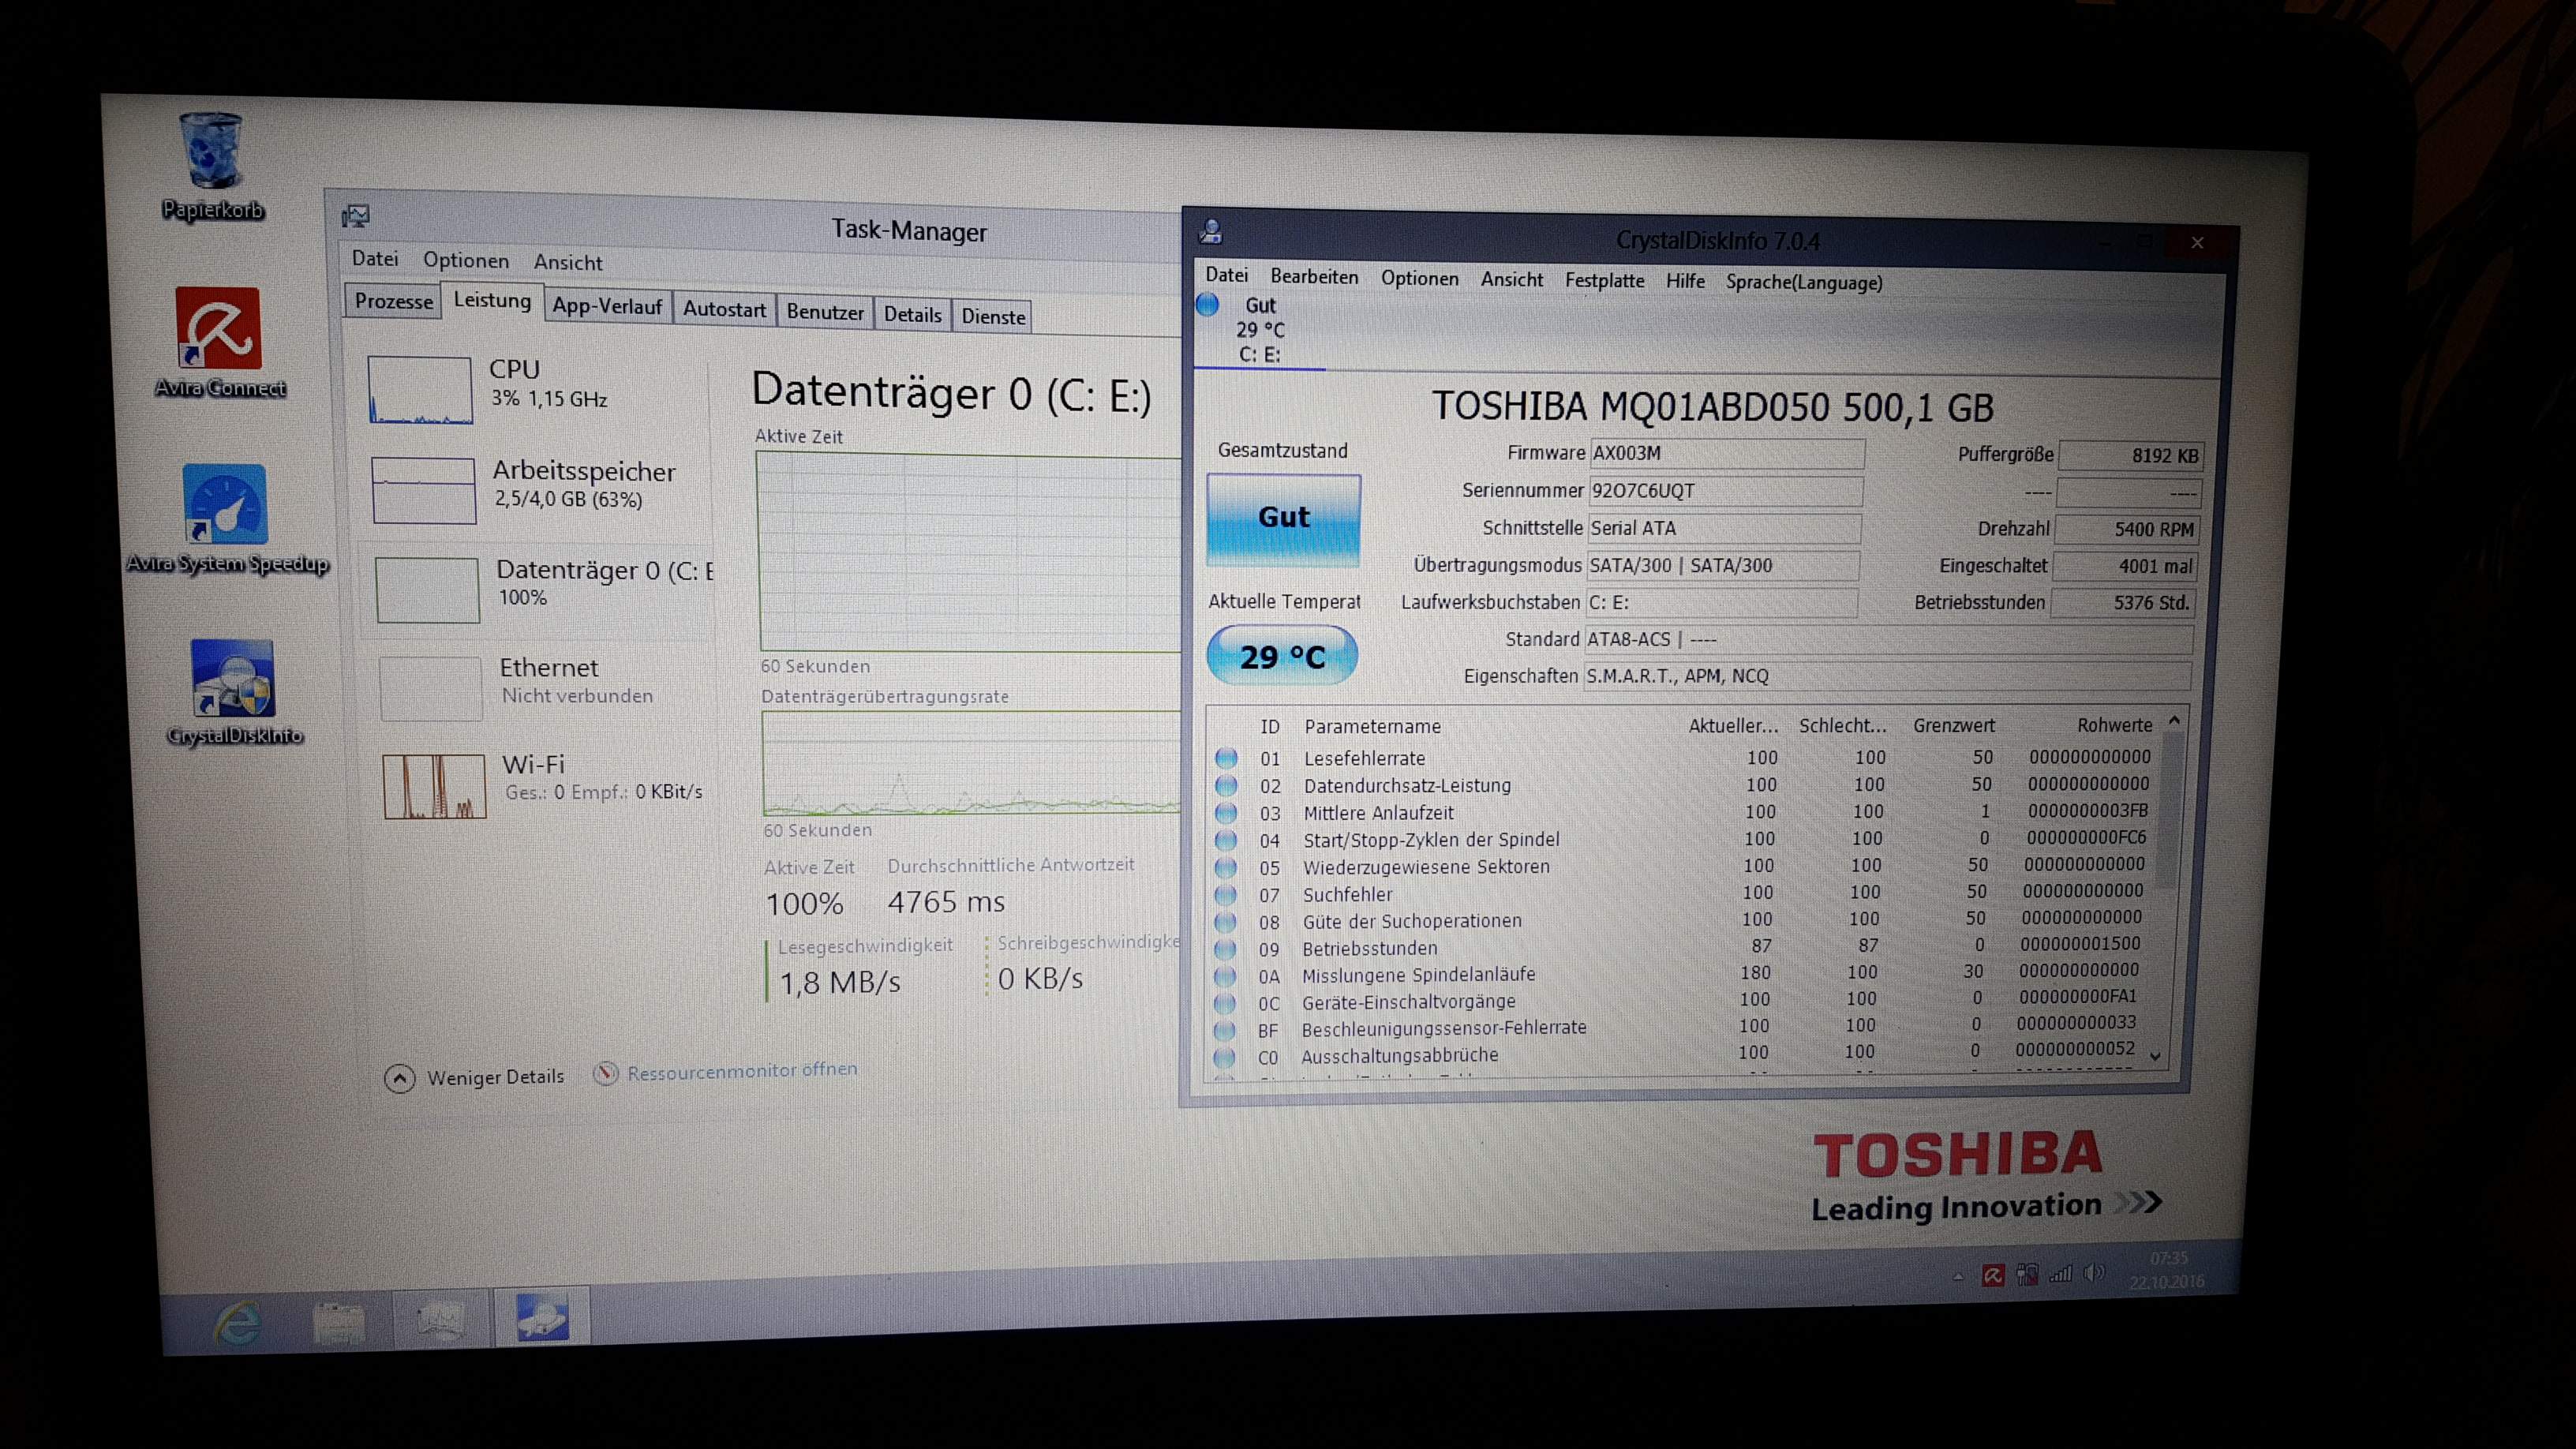
Task: Open File Explorer from taskbar
Action: tap(339, 1321)
